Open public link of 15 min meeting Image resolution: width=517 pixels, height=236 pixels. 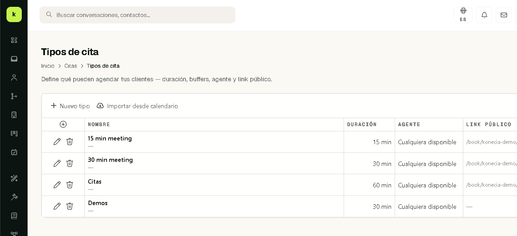(x=491, y=142)
